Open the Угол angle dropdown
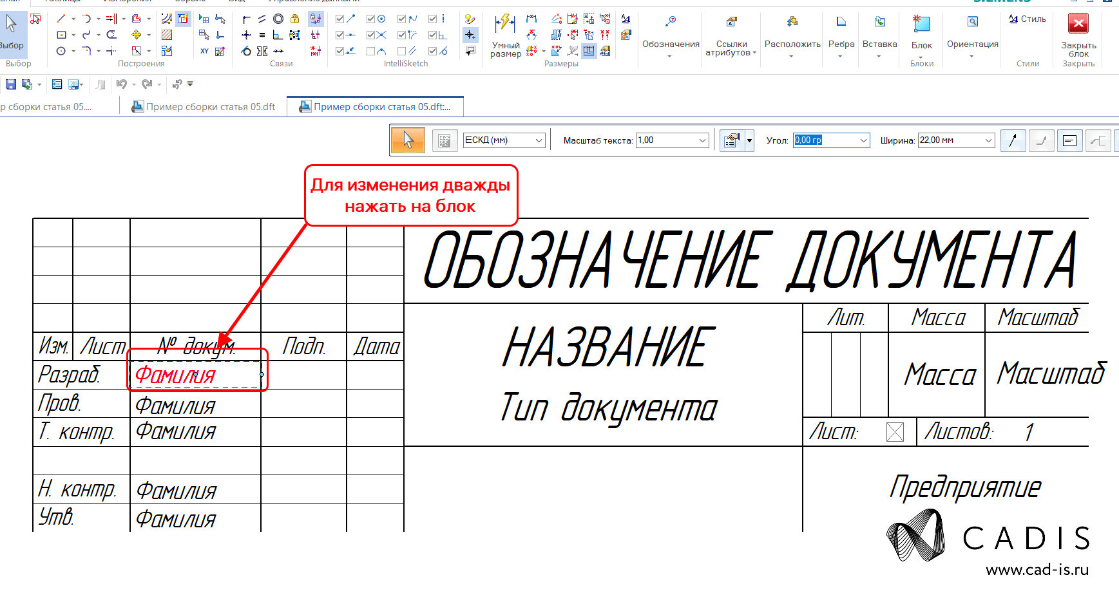Screen dimensions: 1119x593 click(x=864, y=140)
